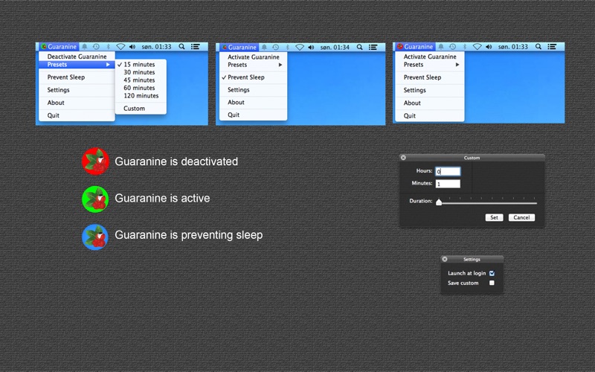
Task: Open notification center list icon in right menu bar
Action: [x=552, y=47]
